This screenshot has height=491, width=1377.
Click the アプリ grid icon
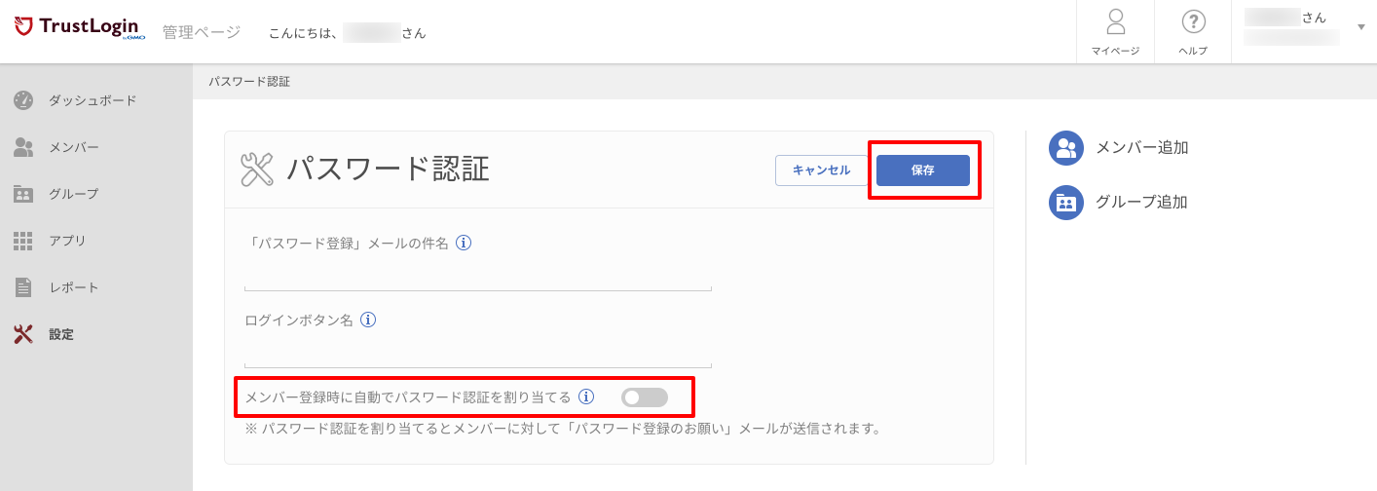(23, 241)
